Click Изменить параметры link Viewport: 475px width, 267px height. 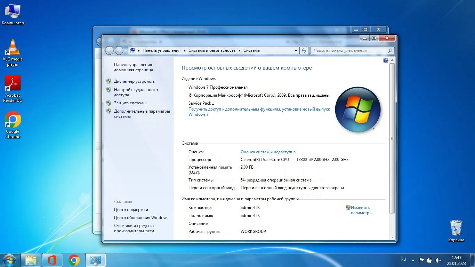(362, 210)
